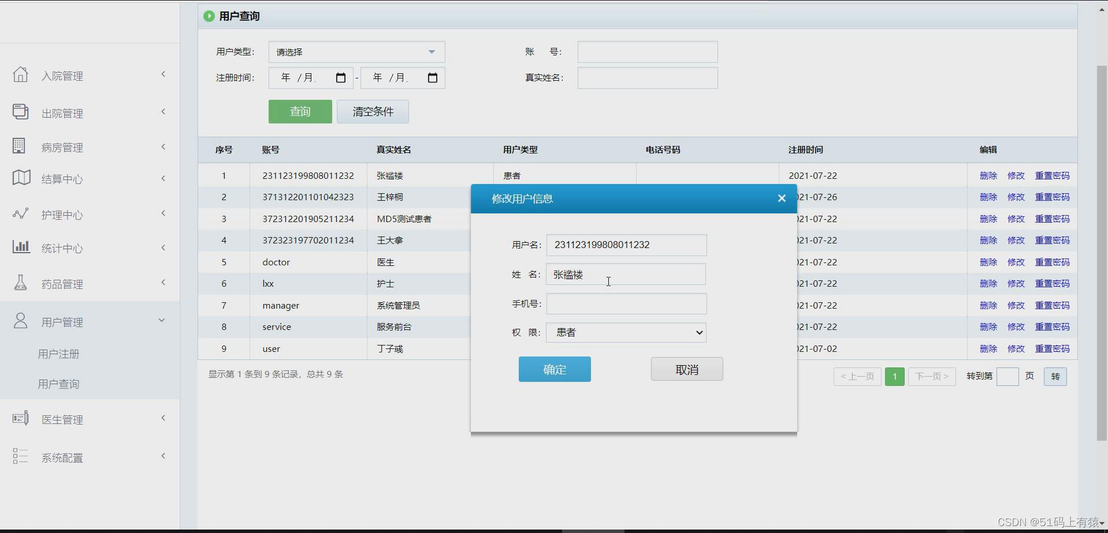Open the 用户注册 submenu item
The image size is (1108, 533).
click(58, 354)
